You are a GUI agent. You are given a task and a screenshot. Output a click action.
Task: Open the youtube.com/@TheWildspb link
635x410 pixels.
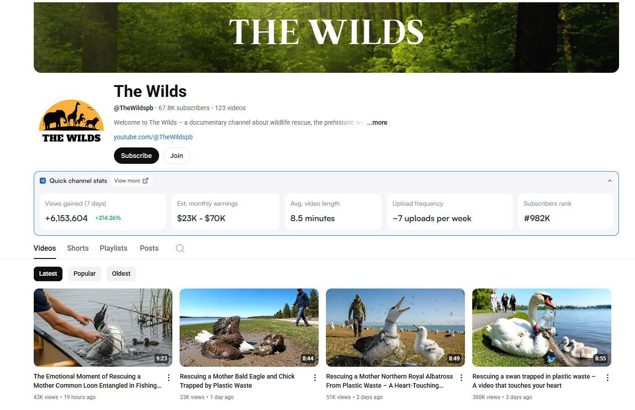(x=153, y=137)
